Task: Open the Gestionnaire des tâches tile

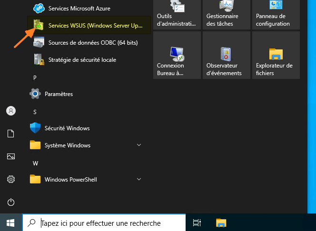Action: 226,15
